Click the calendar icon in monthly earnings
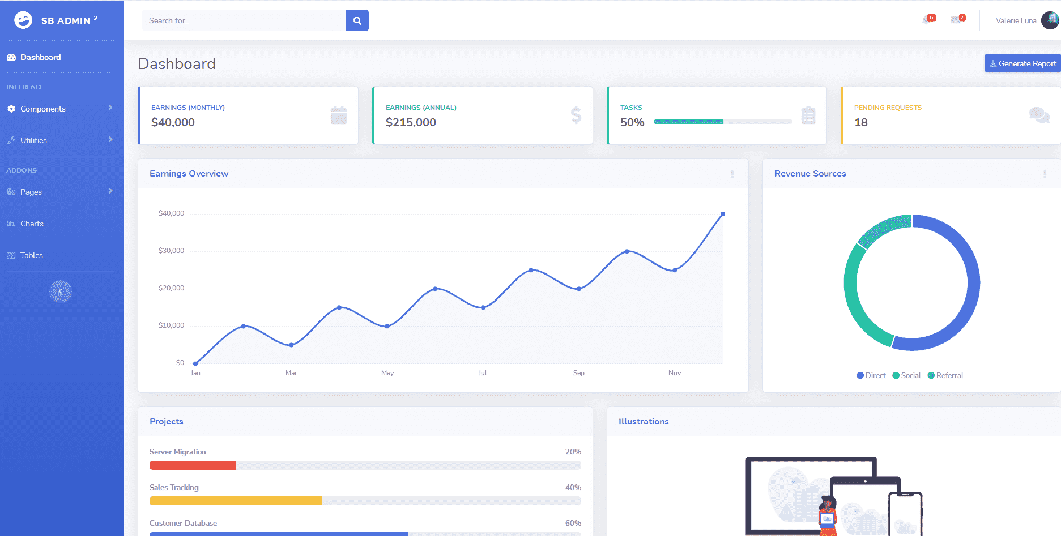This screenshot has height=536, width=1061. click(x=338, y=115)
